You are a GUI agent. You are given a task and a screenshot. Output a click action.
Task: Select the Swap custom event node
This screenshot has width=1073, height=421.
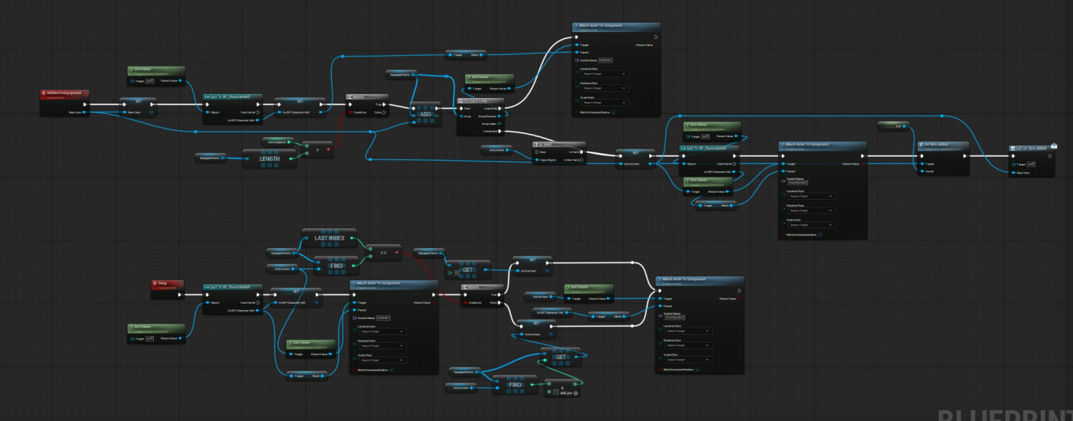pyautogui.click(x=168, y=289)
